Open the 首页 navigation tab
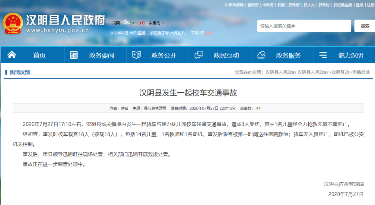The width and height of the screenshot is (375, 205). (x=39, y=55)
